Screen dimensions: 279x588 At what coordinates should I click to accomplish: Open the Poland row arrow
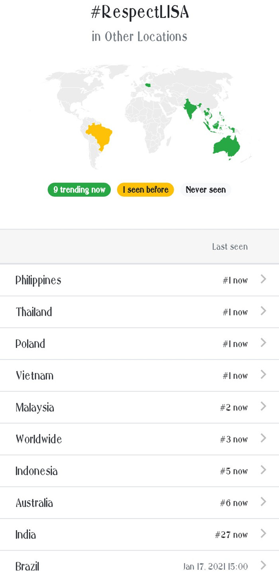[263, 343]
